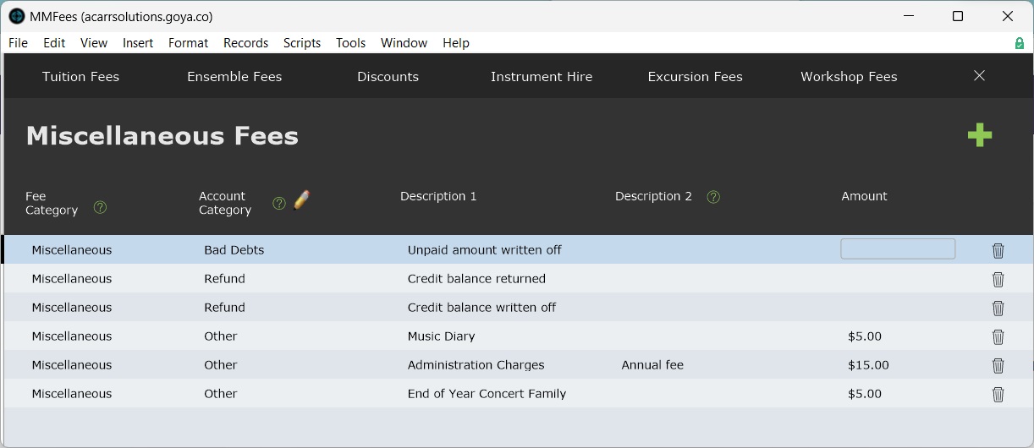Delete the Credit balance written off row
Viewport: 1034px width, 448px height.
pos(998,308)
